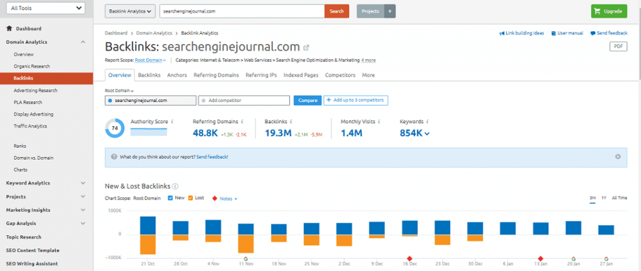The width and height of the screenshot is (641, 271).
Task: Expand the Projects sidebar section
Action: 83,197
